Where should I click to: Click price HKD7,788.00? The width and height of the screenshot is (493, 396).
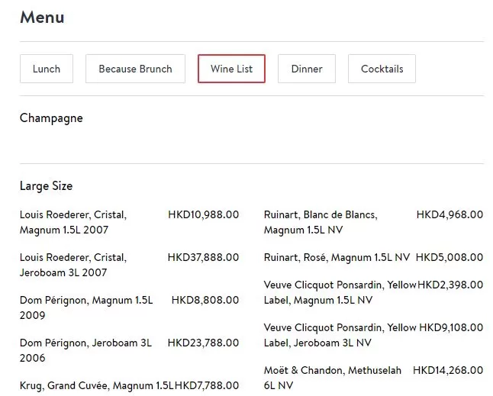[207, 385]
